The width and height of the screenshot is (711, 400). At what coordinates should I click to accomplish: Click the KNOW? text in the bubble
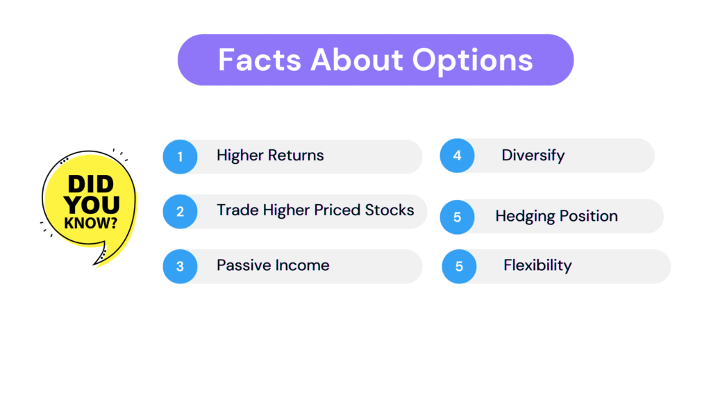91,223
